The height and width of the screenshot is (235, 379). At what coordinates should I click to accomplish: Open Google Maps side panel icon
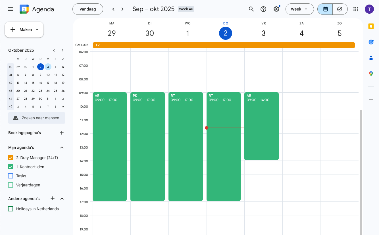coord(371,74)
